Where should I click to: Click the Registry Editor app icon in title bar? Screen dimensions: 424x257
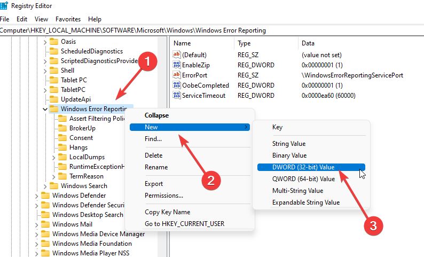[x=4, y=5]
